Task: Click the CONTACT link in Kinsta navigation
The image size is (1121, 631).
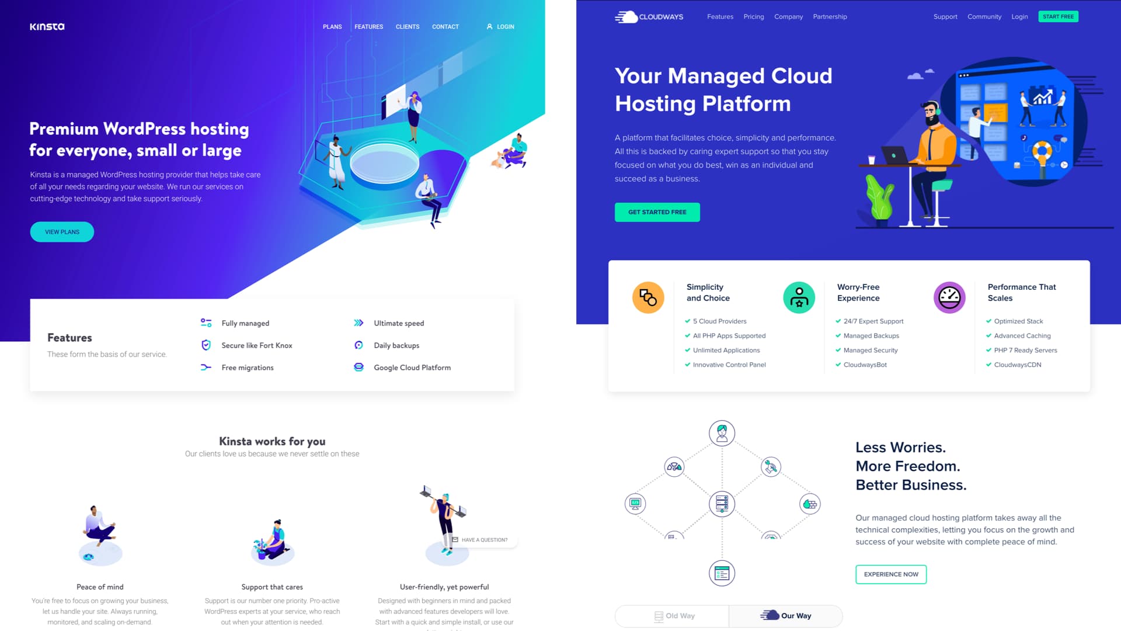Action: tap(445, 26)
